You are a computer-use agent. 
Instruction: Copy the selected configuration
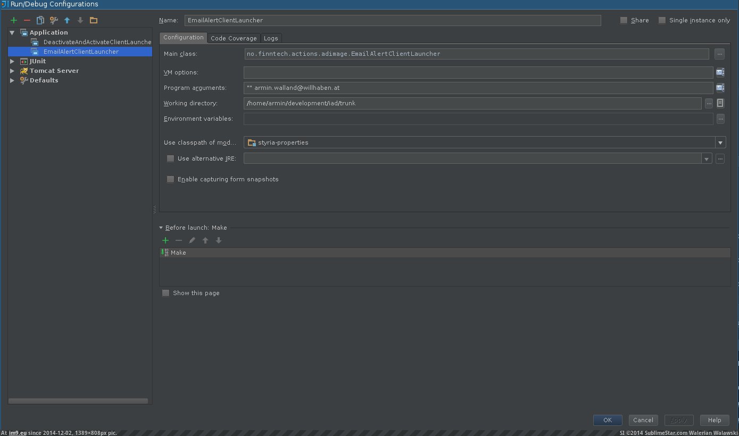40,20
